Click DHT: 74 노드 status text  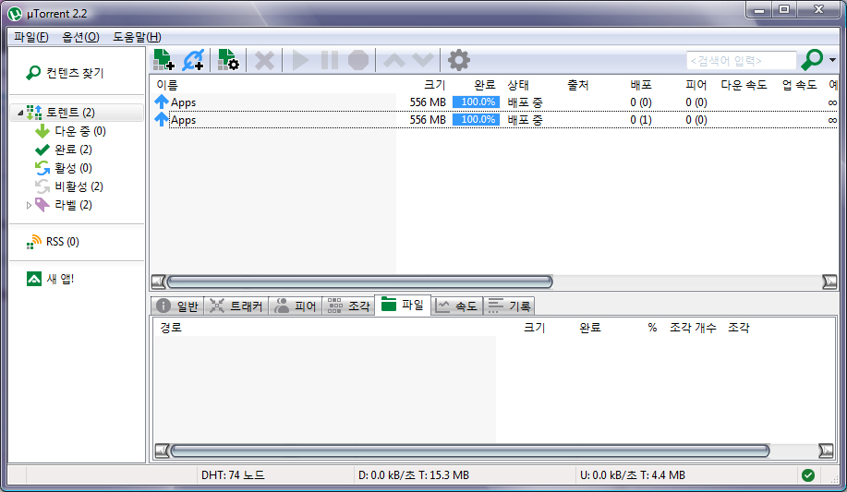tap(233, 475)
